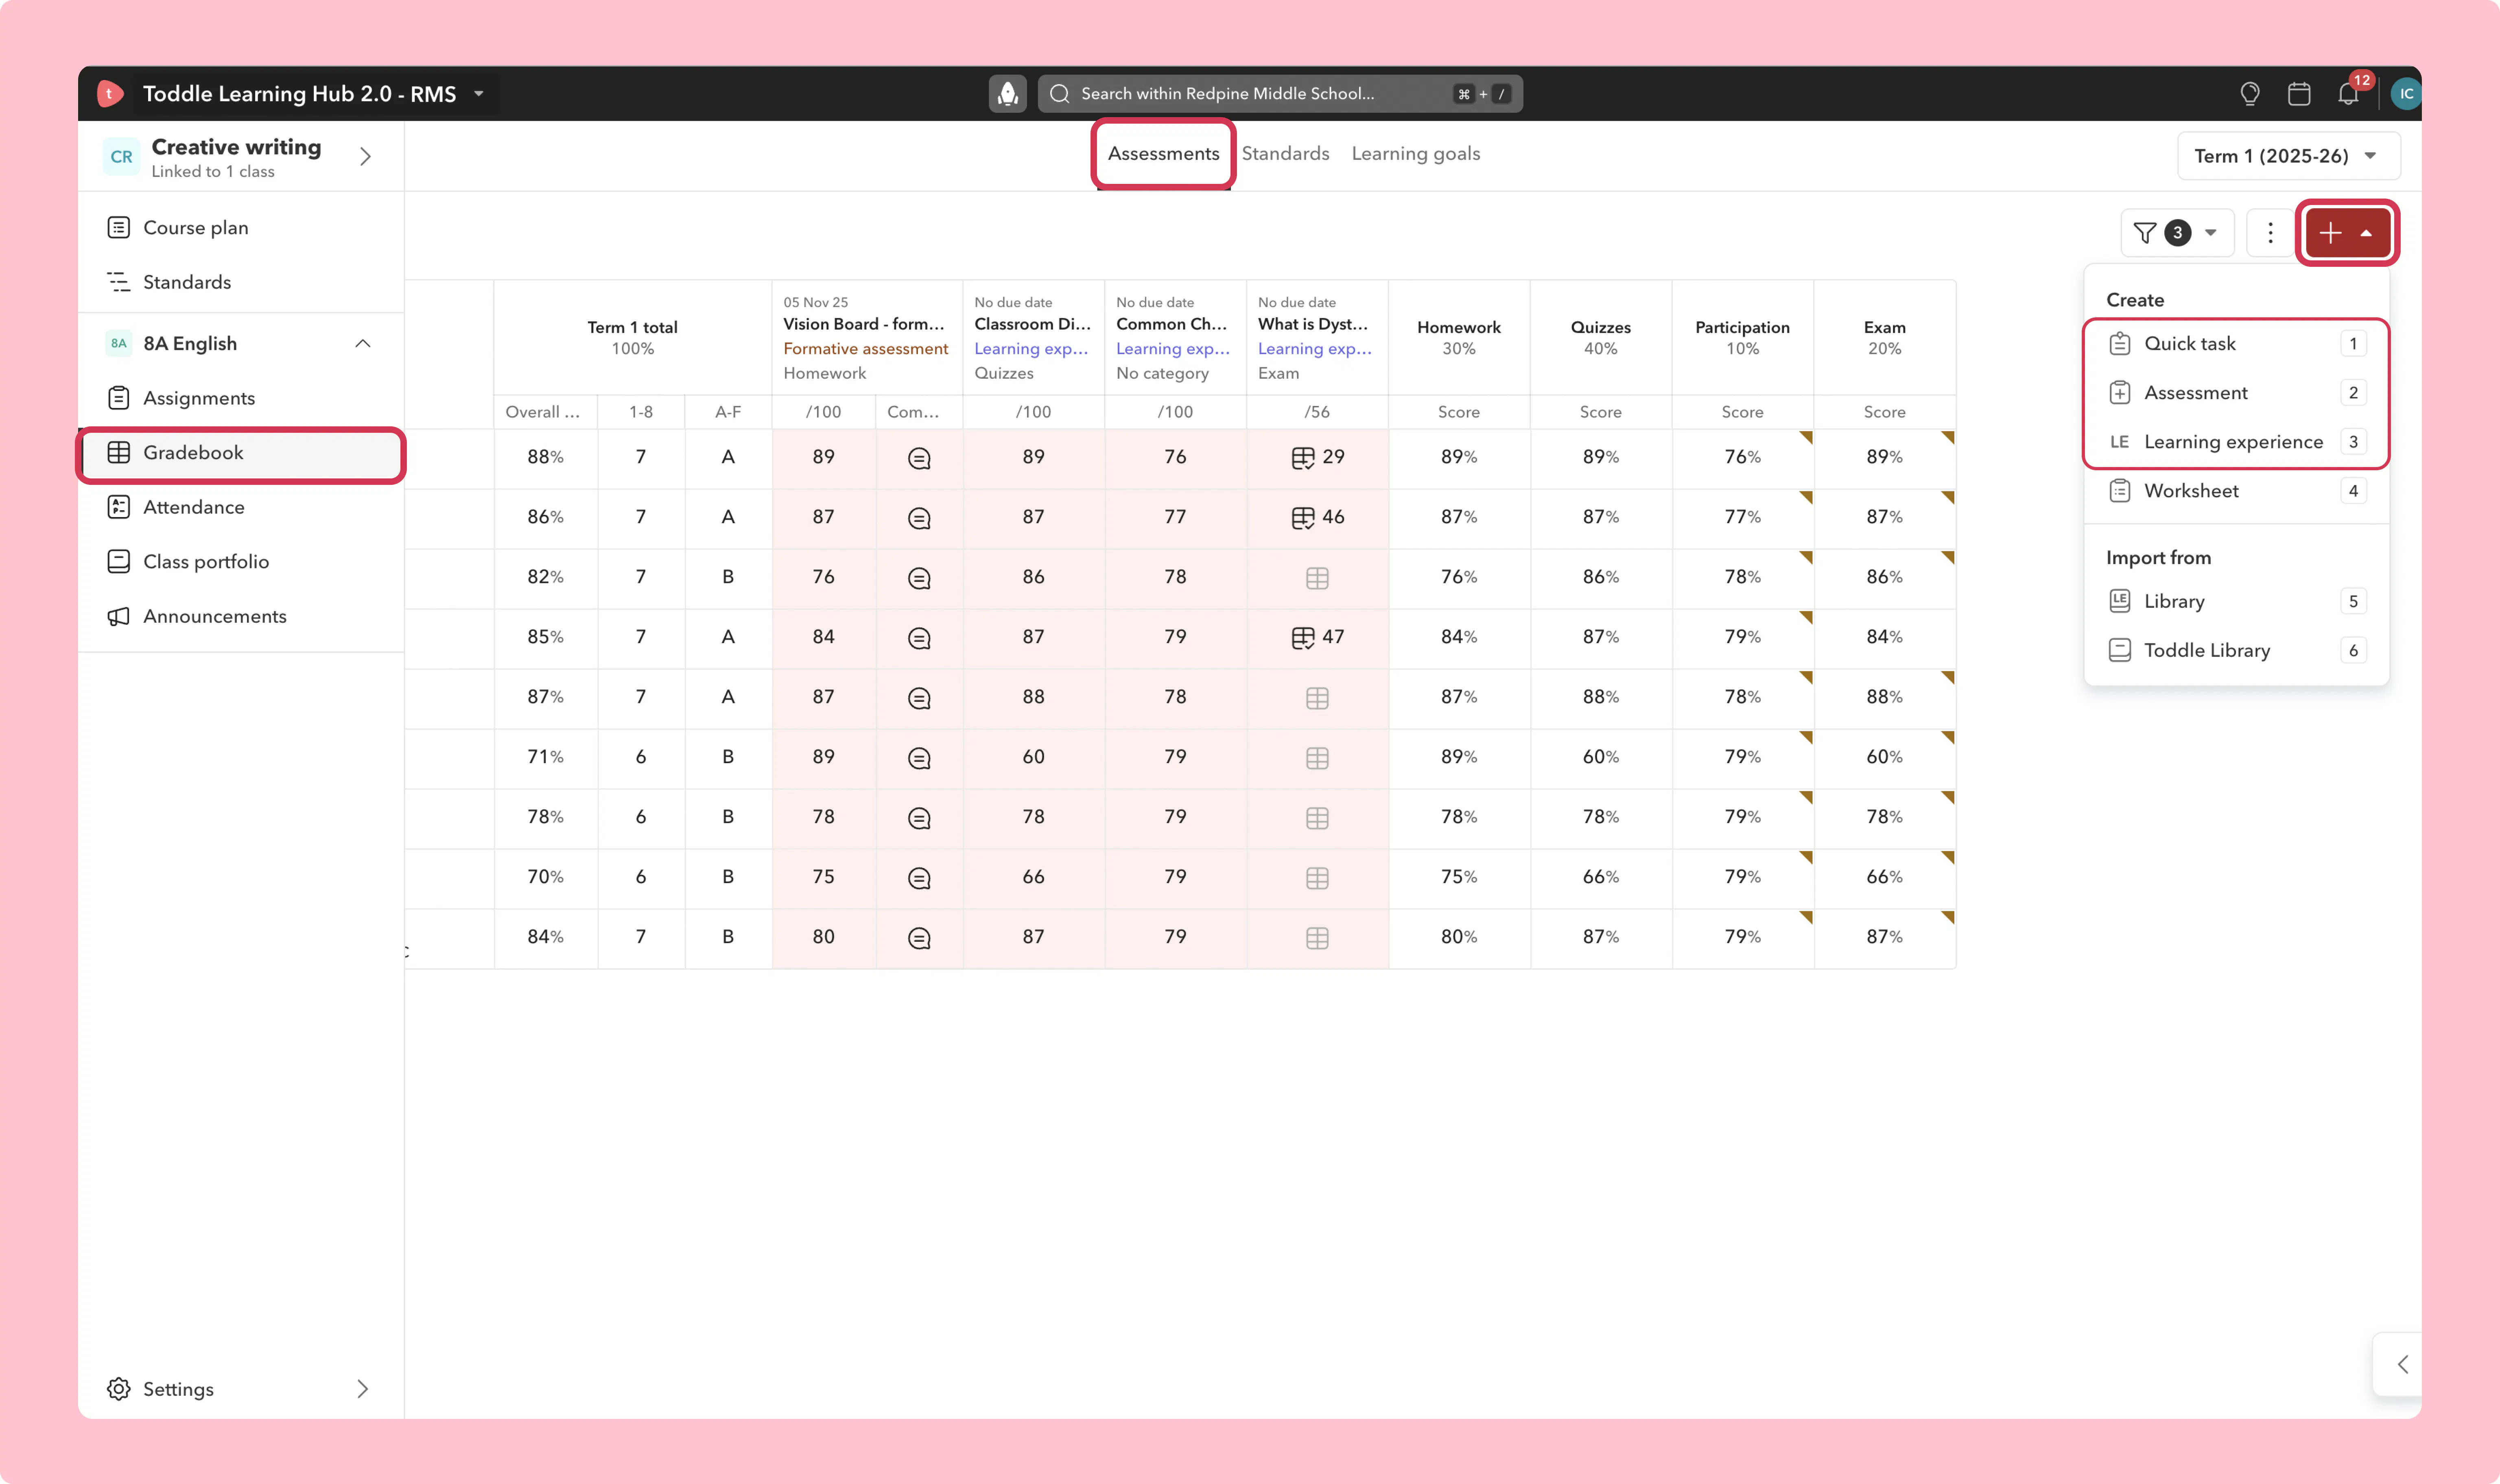
Task: Click the 1-8 scale sub-column header
Action: click(641, 412)
